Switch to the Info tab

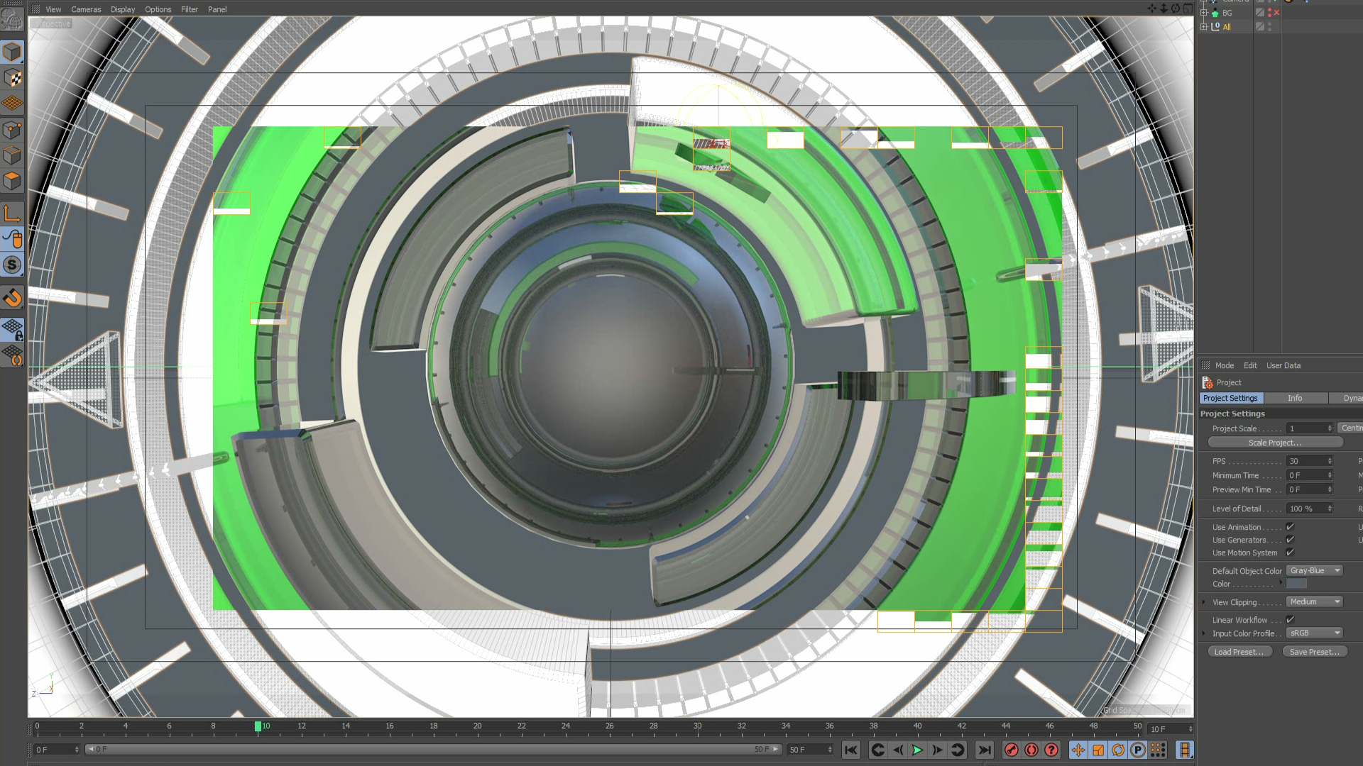(1295, 399)
